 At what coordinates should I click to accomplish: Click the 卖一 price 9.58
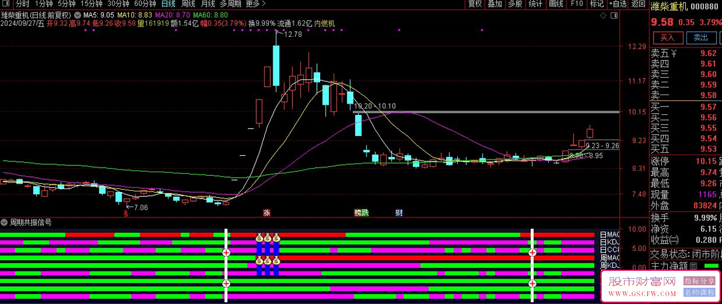click(x=708, y=95)
